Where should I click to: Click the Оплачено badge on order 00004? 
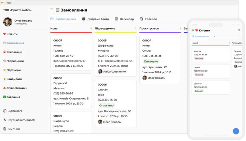point(151,61)
